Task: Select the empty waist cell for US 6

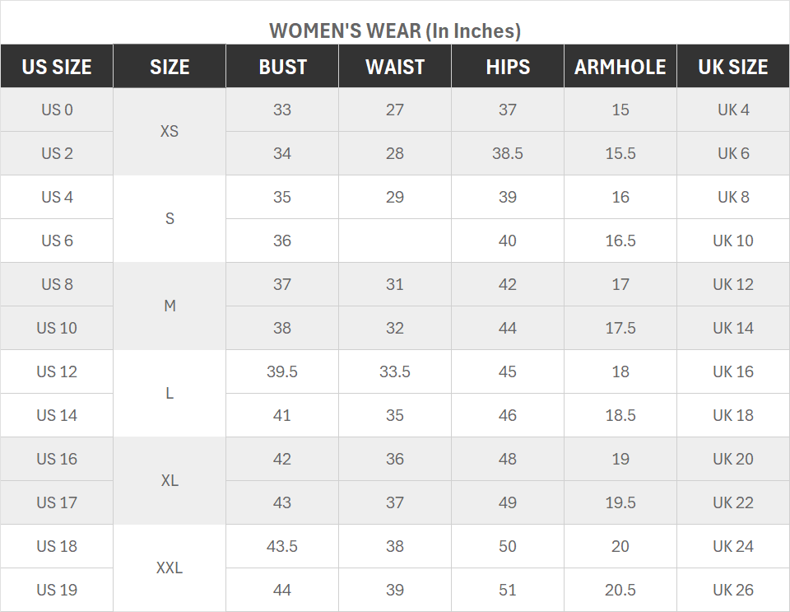Action: coord(395,241)
